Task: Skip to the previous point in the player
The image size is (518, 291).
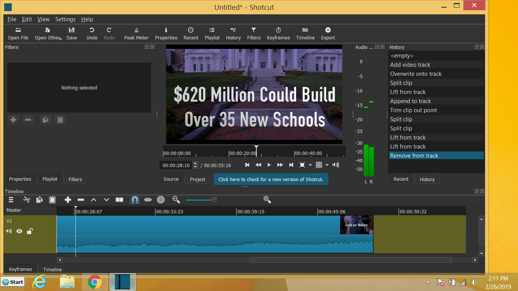Action: [247, 165]
